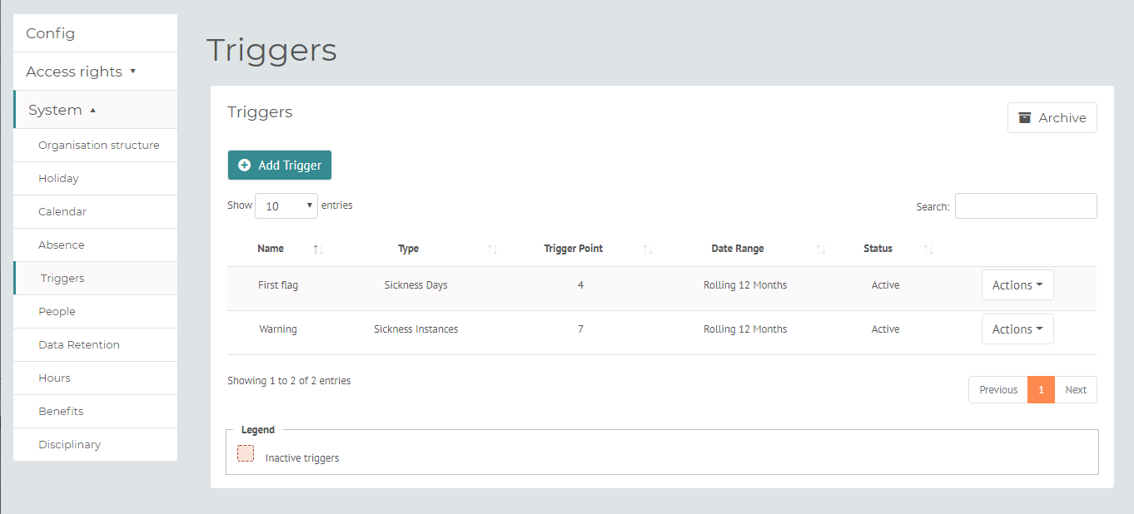1134x514 pixels.
Task: Click the Sickness Instances type cell
Action: tap(416, 329)
